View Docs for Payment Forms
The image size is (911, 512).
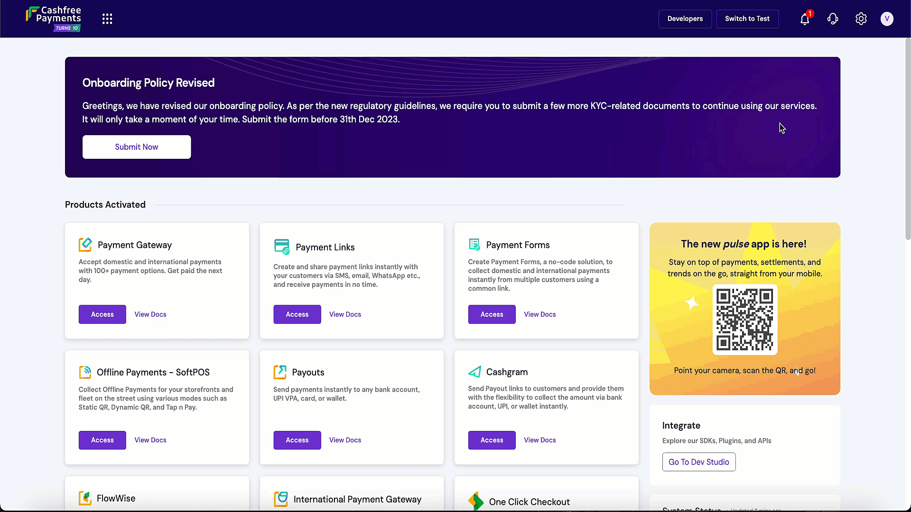click(x=539, y=314)
